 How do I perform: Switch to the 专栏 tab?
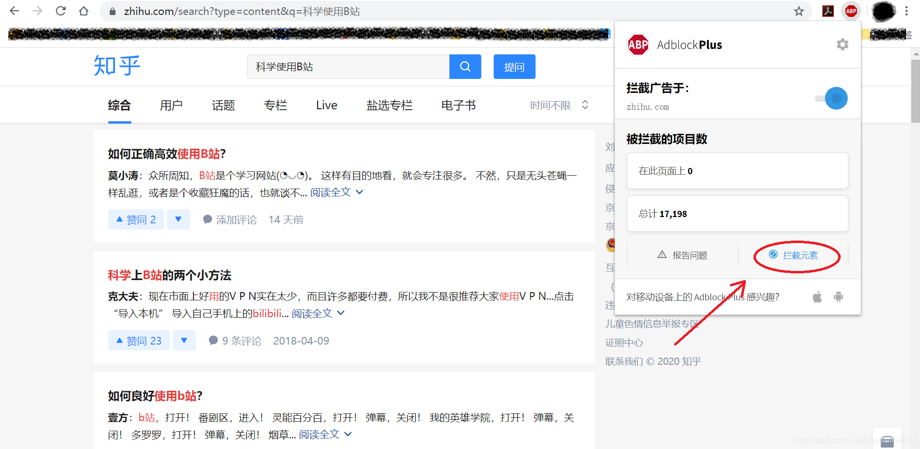275,105
